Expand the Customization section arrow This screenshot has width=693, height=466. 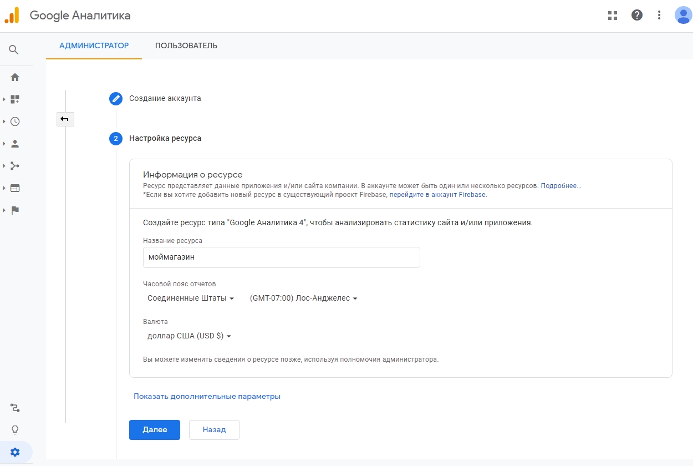coord(4,99)
